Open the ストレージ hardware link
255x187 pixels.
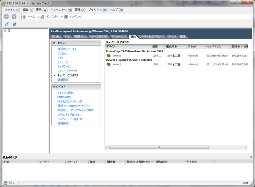[62, 62]
